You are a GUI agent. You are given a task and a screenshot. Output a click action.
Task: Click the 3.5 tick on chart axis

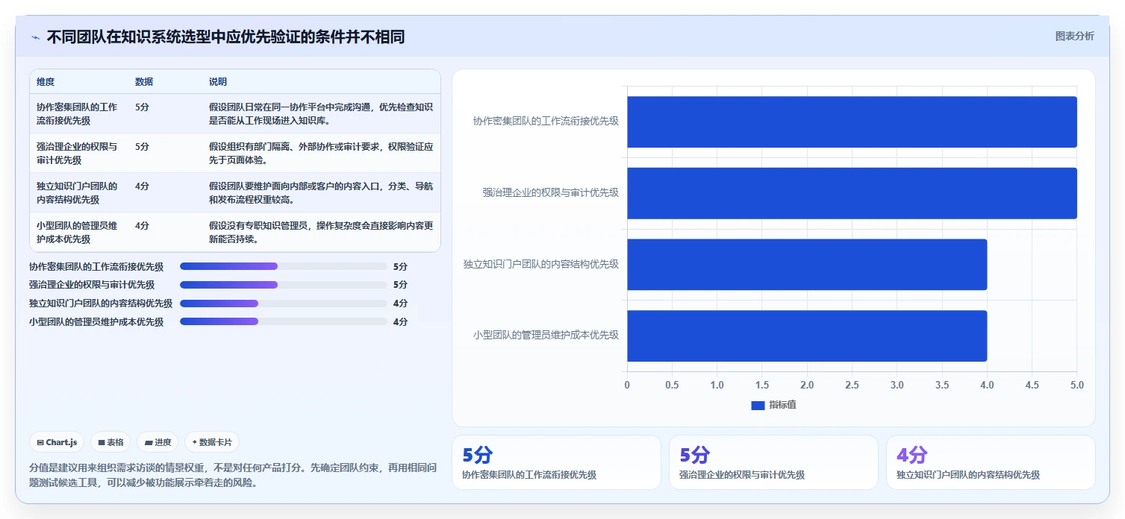coord(942,386)
